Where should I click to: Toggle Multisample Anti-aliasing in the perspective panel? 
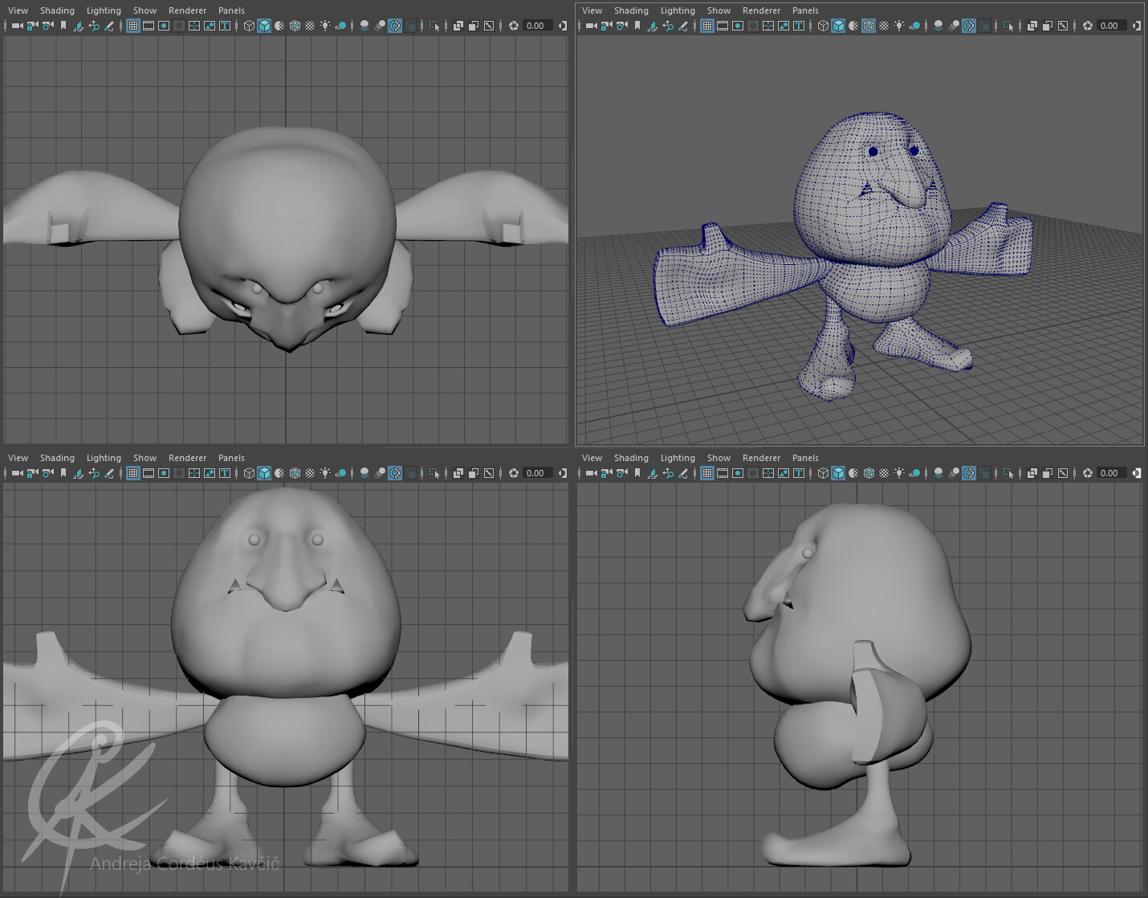pos(969,26)
